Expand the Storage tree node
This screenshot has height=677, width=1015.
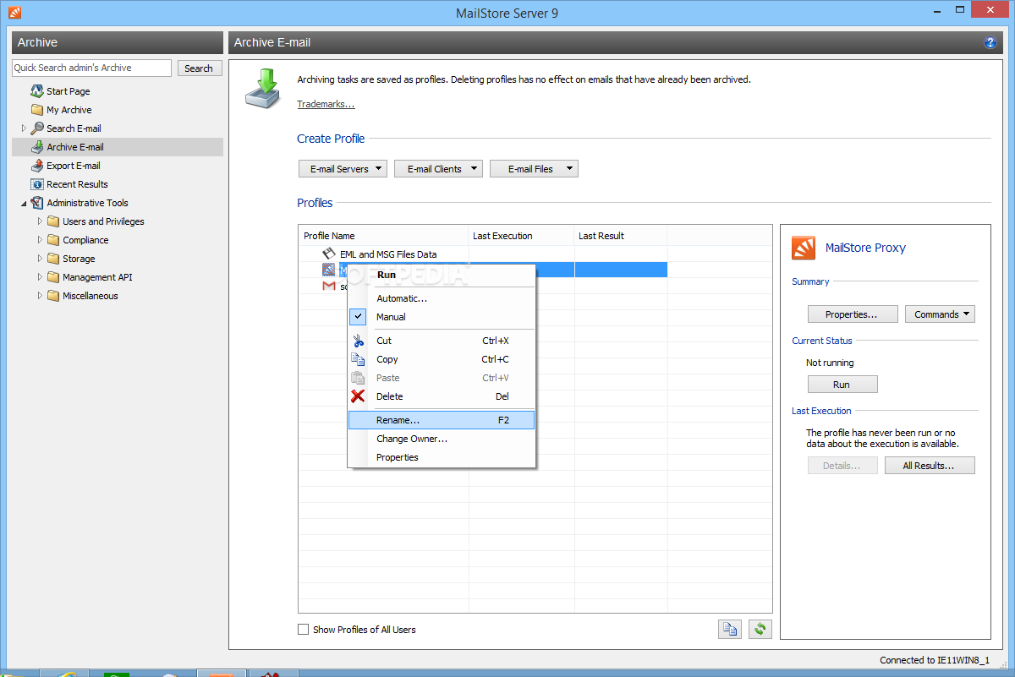tap(40, 259)
